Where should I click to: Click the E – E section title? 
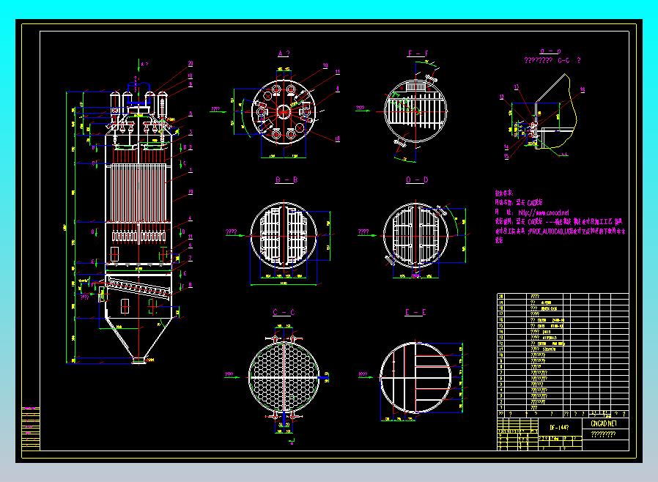tap(415, 312)
